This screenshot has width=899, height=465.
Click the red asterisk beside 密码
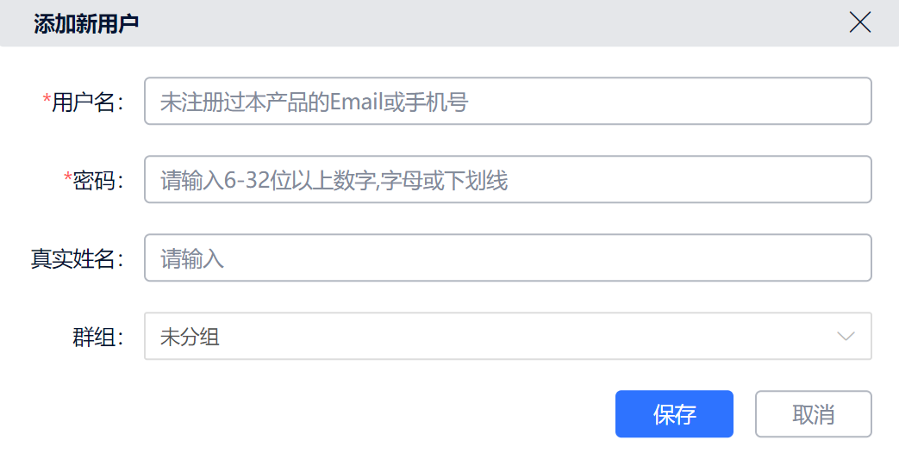click(x=68, y=177)
